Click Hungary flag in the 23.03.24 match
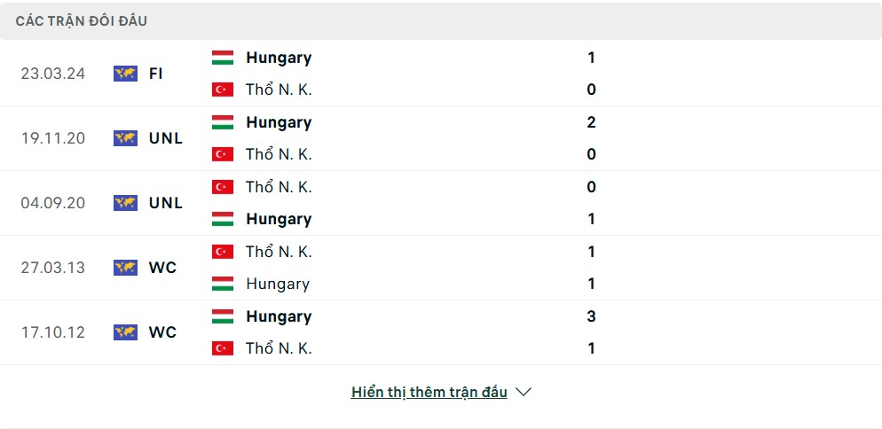Image resolution: width=882 pixels, height=429 pixels. [x=223, y=58]
